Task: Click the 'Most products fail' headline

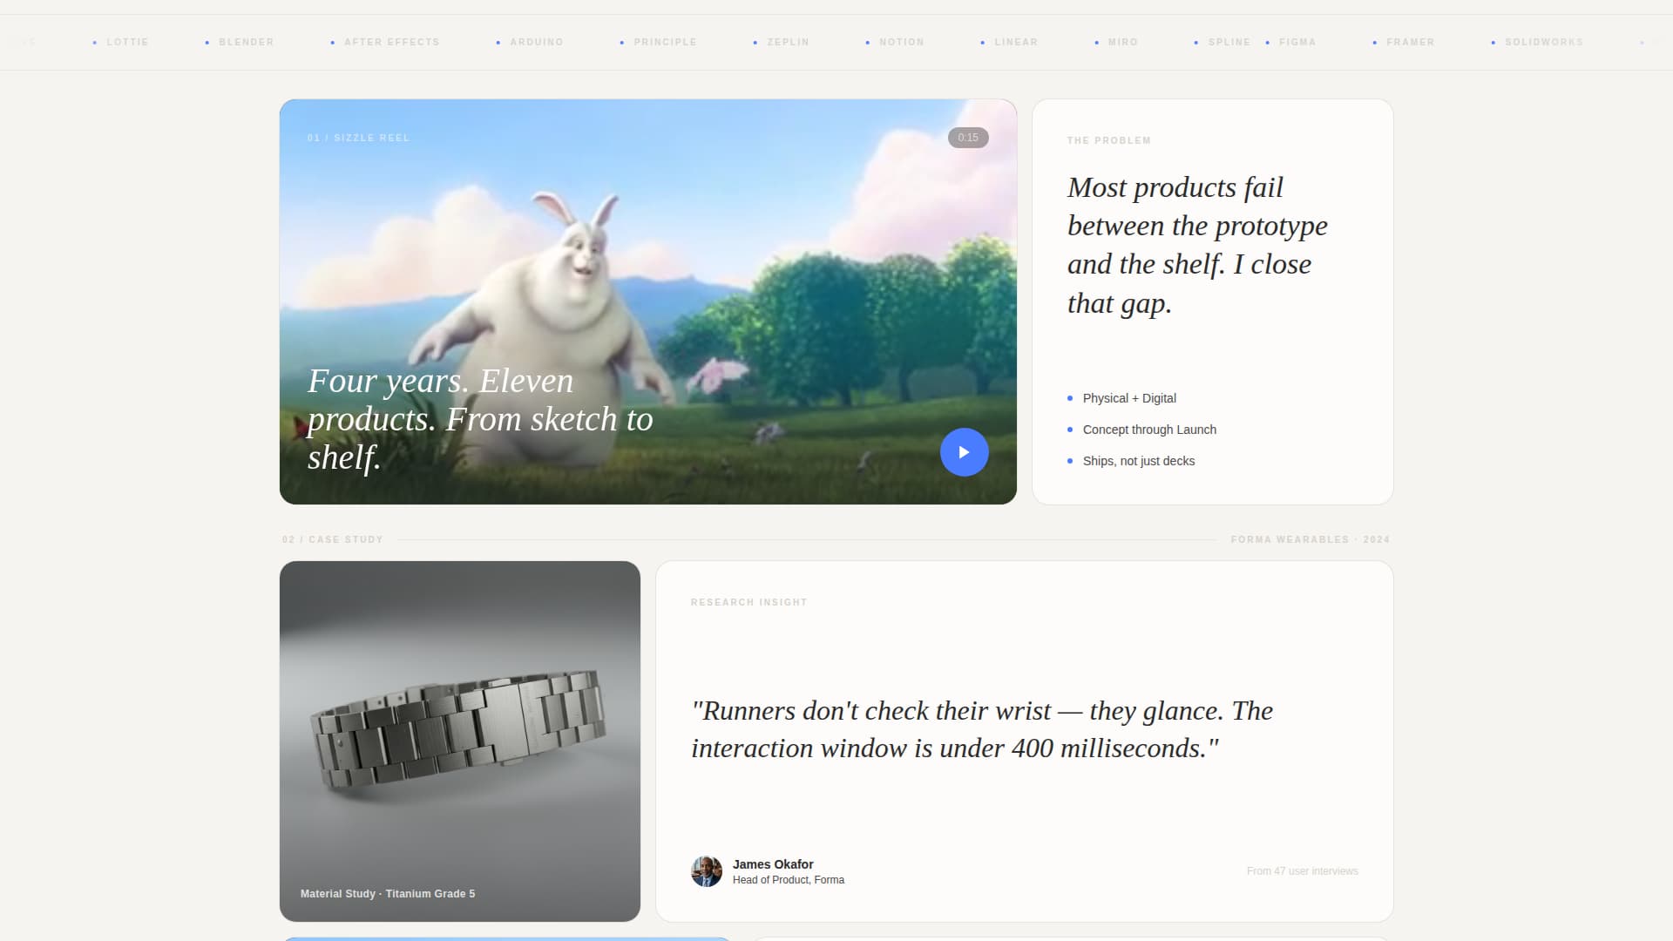Action: (x=1197, y=245)
